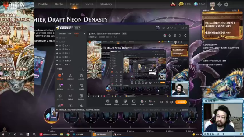Show the hidden 文本 2 layer
Viewport: 244px width, 137px height.
[57, 38]
